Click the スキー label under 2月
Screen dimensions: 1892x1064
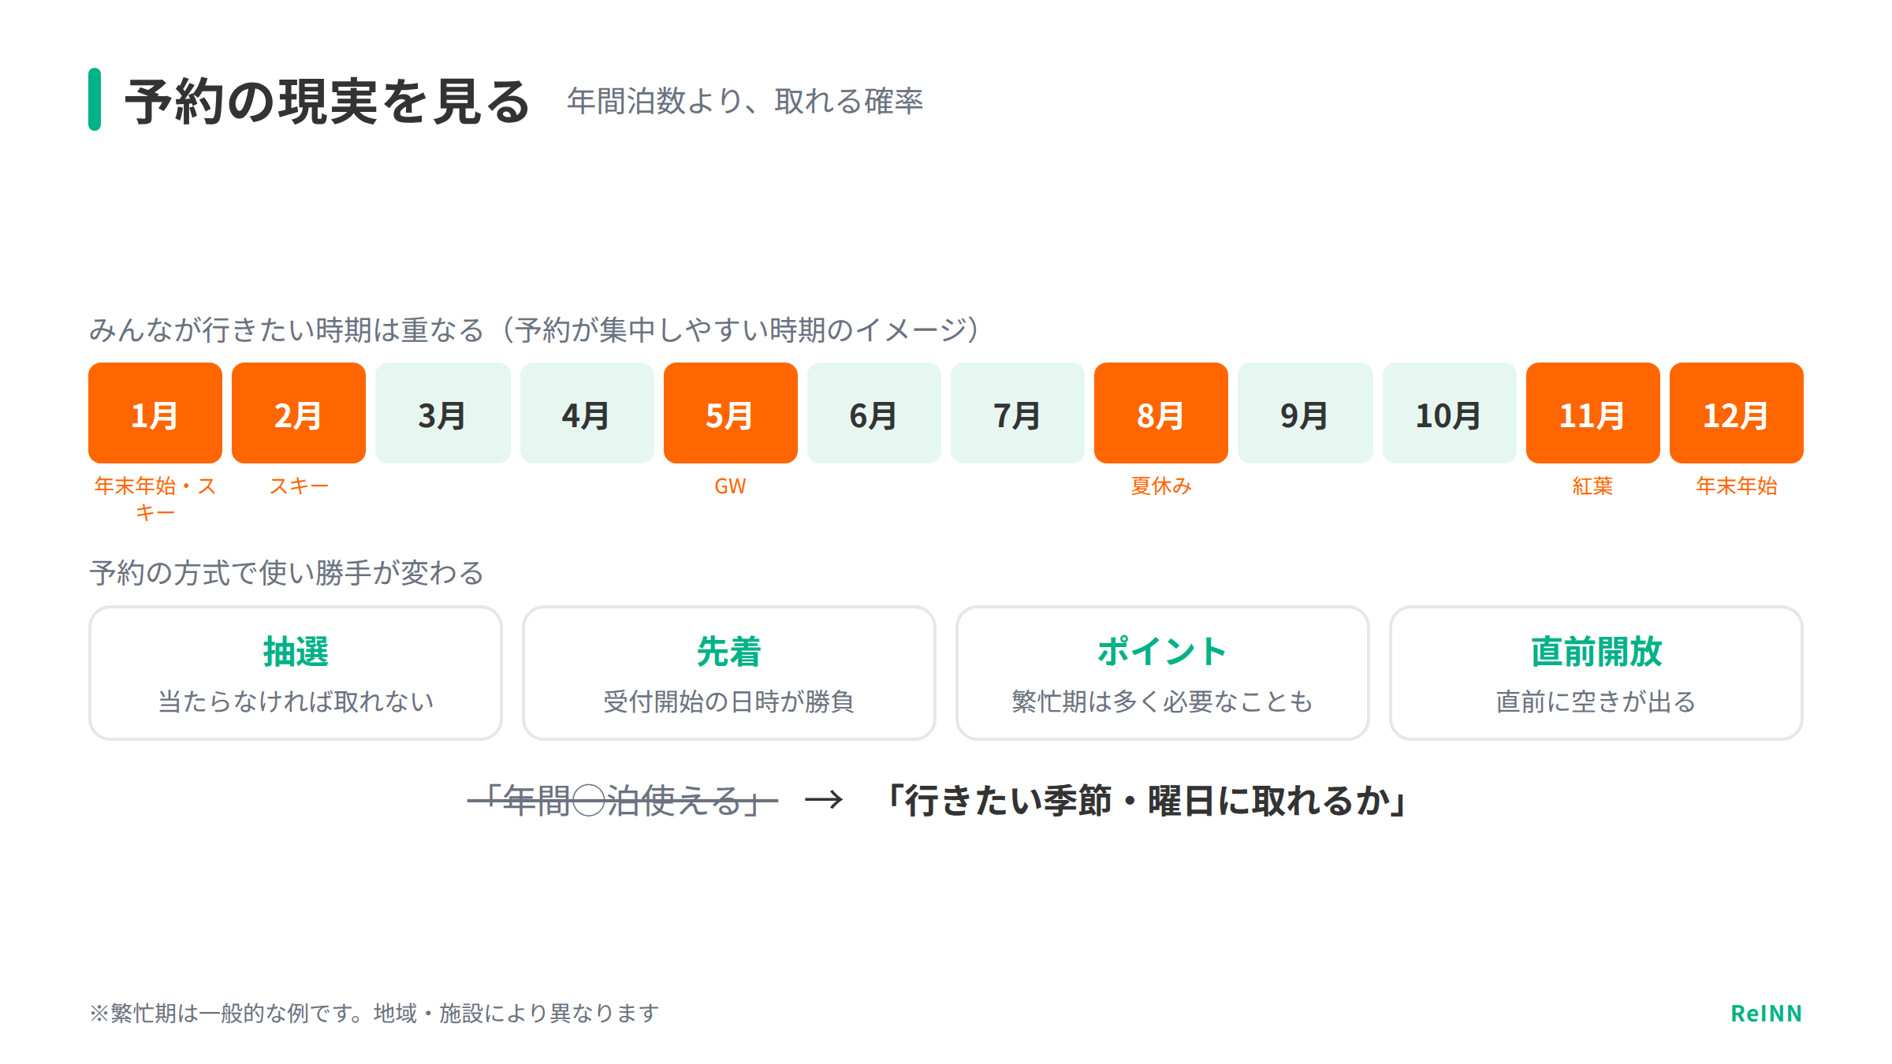point(299,486)
